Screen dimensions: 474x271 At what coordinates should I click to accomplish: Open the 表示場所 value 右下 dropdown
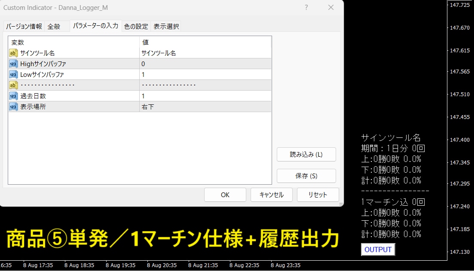tap(205, 107)
